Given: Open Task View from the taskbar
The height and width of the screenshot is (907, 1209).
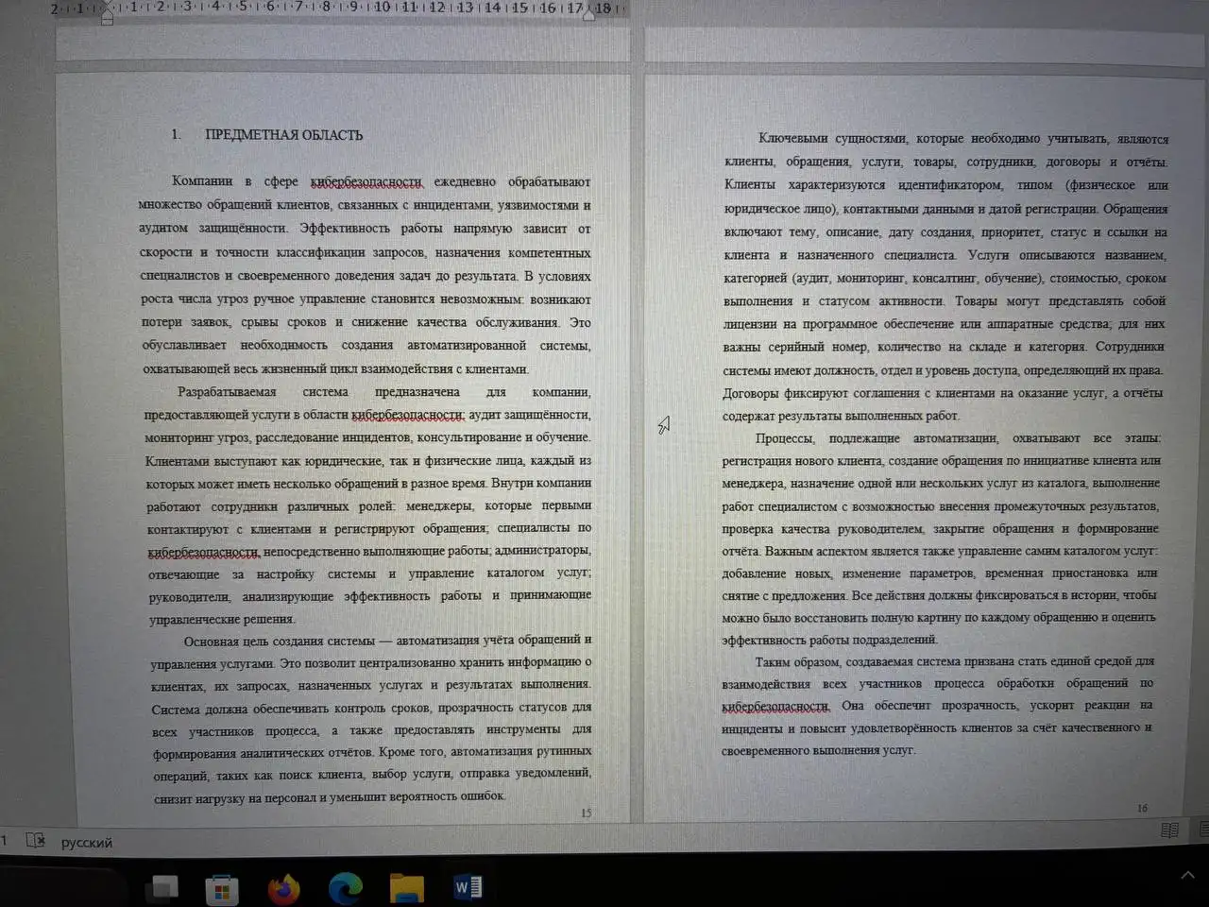Looking at the screenshot, I should tap(162, 888).
